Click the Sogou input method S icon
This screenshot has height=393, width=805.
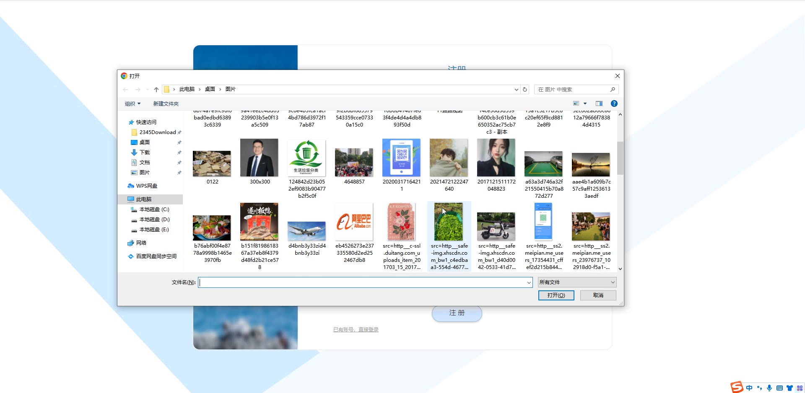click(x=737, y=387)
